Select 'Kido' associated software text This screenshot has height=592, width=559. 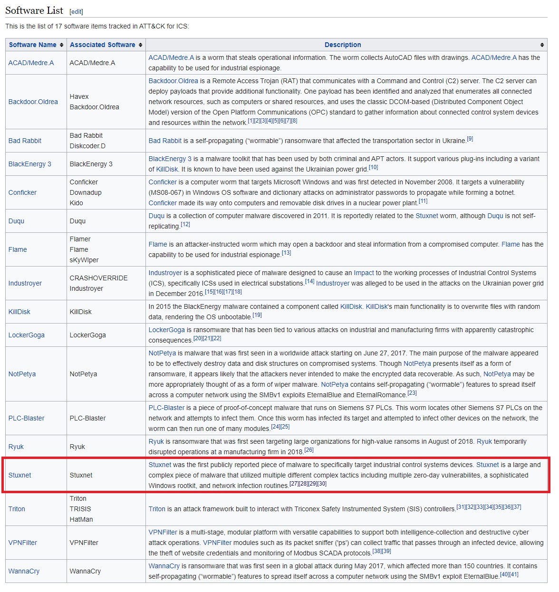click(76, 203)
